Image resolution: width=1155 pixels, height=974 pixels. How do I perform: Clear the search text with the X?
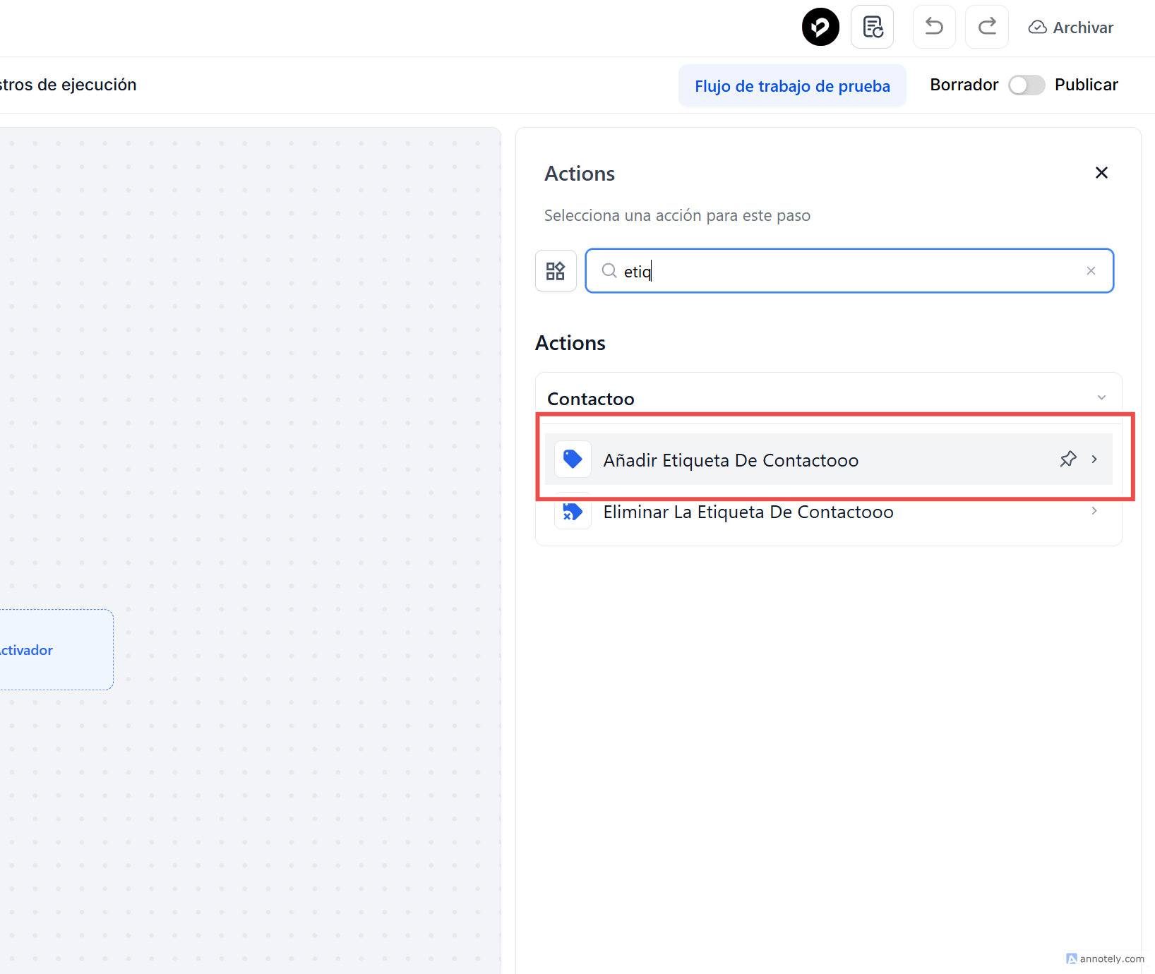coord(1091,271)
